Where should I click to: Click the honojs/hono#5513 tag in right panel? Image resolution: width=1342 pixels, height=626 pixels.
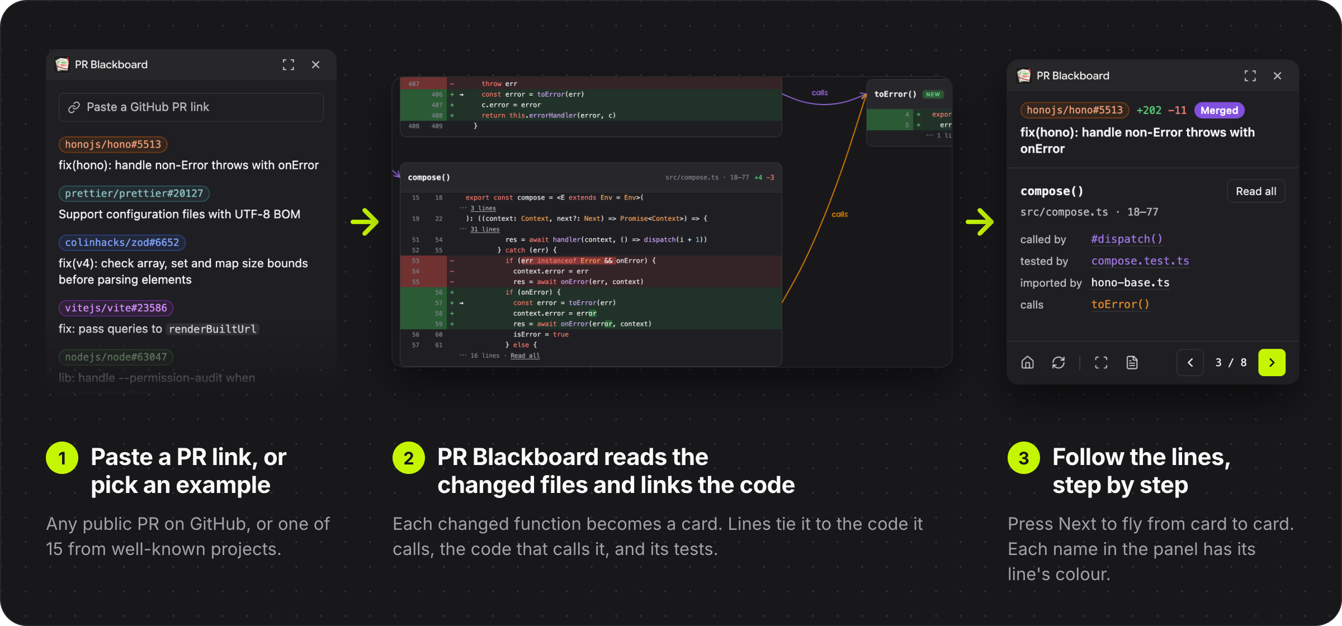pos(1075,110)
